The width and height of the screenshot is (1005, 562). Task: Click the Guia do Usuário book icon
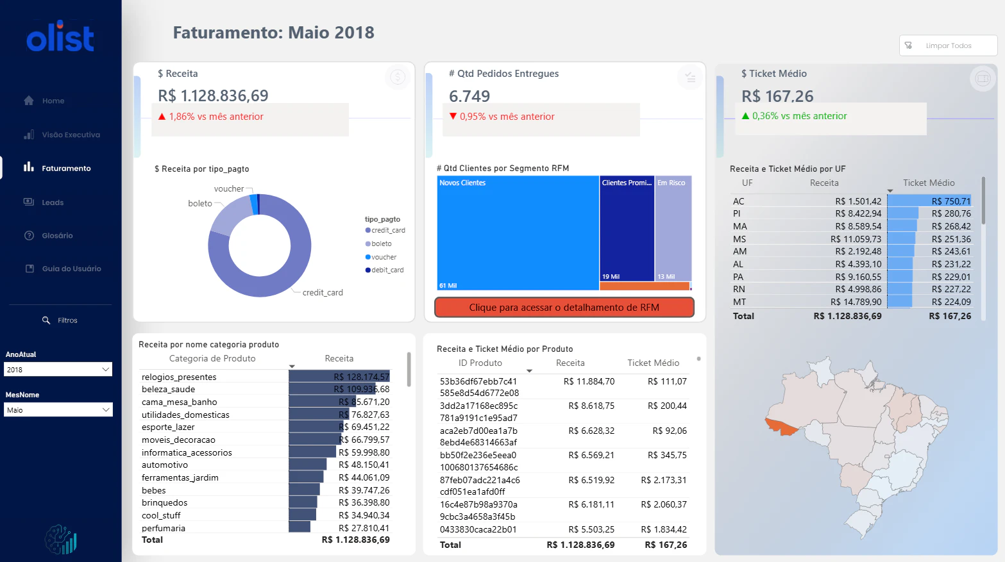[x=30, y=269]
